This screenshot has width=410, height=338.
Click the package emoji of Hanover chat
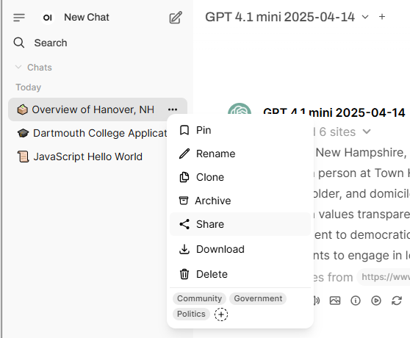[22, 109]
